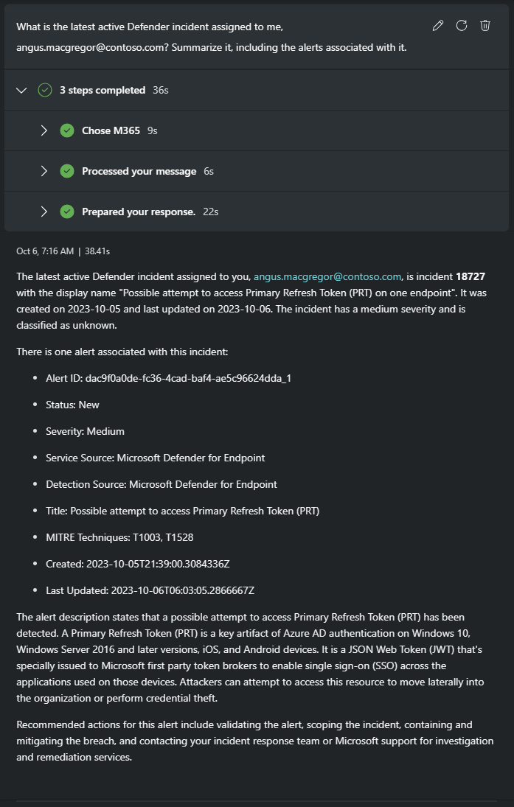This screenshot has width=514, height=807.
Task: Expand the Processed your message step
Action: point(44,171)
